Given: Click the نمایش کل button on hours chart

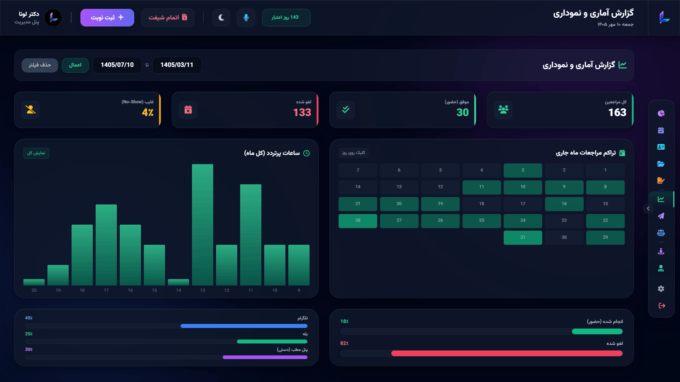Looking at the screenshot, I should 36,153.
